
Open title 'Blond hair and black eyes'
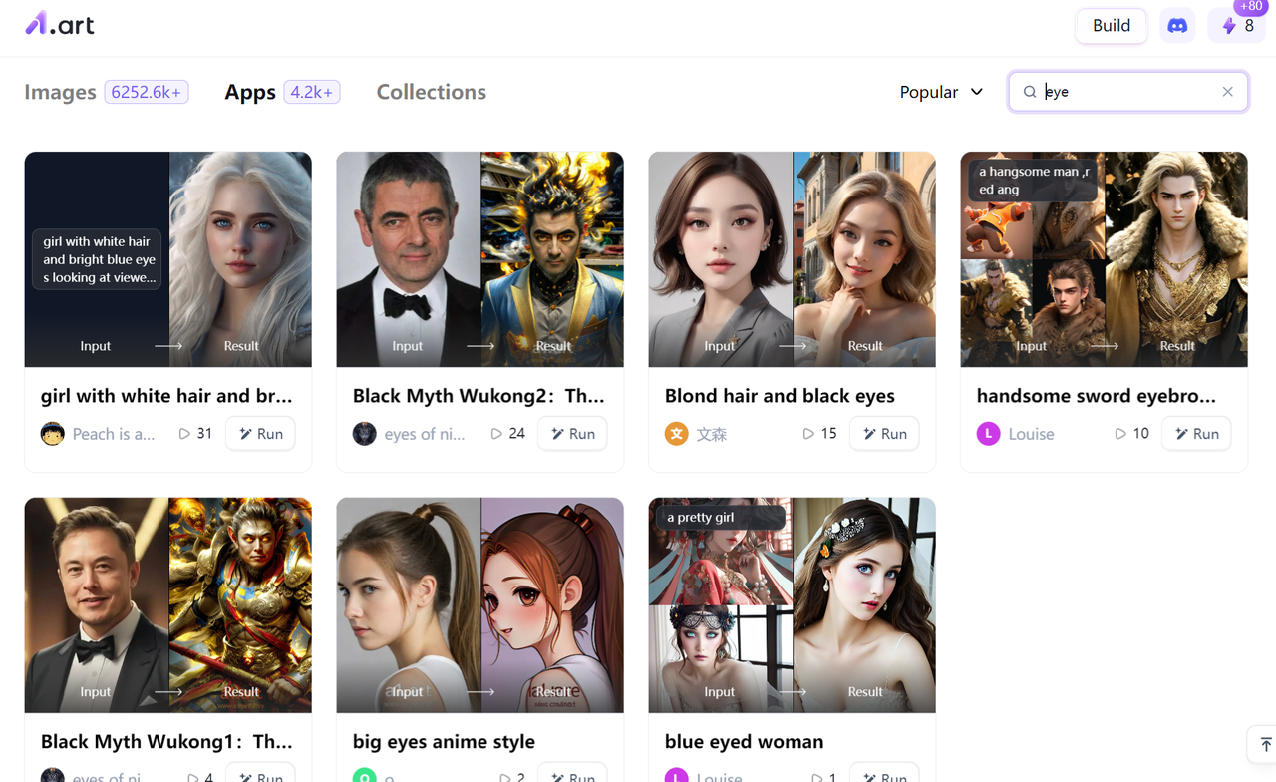pos(780,396)
